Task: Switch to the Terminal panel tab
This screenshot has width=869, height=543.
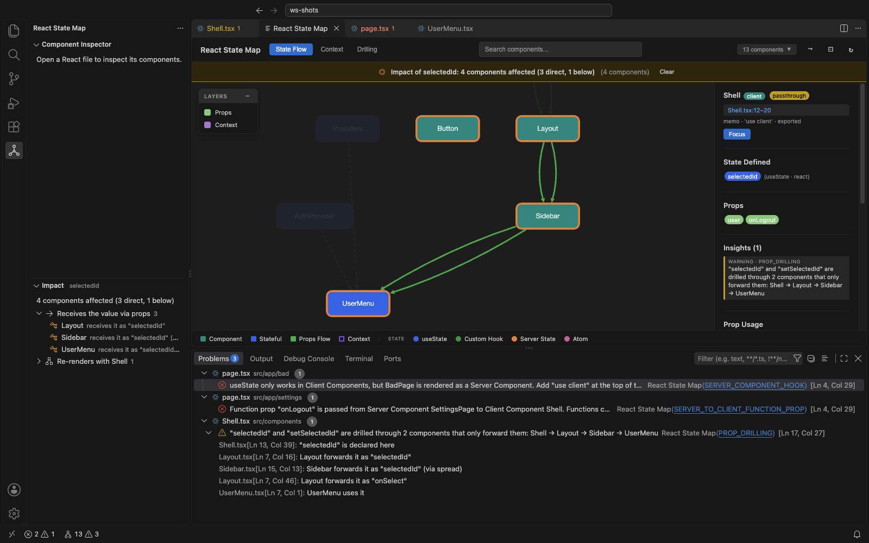Action: 359,358
